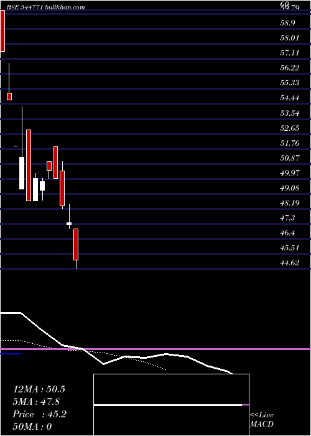
Task: Click the 46.4 price axis label
Action: pyautogui.click(x=287, y=234)
